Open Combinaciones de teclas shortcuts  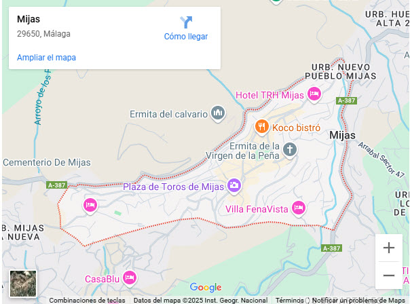point(87,301)
